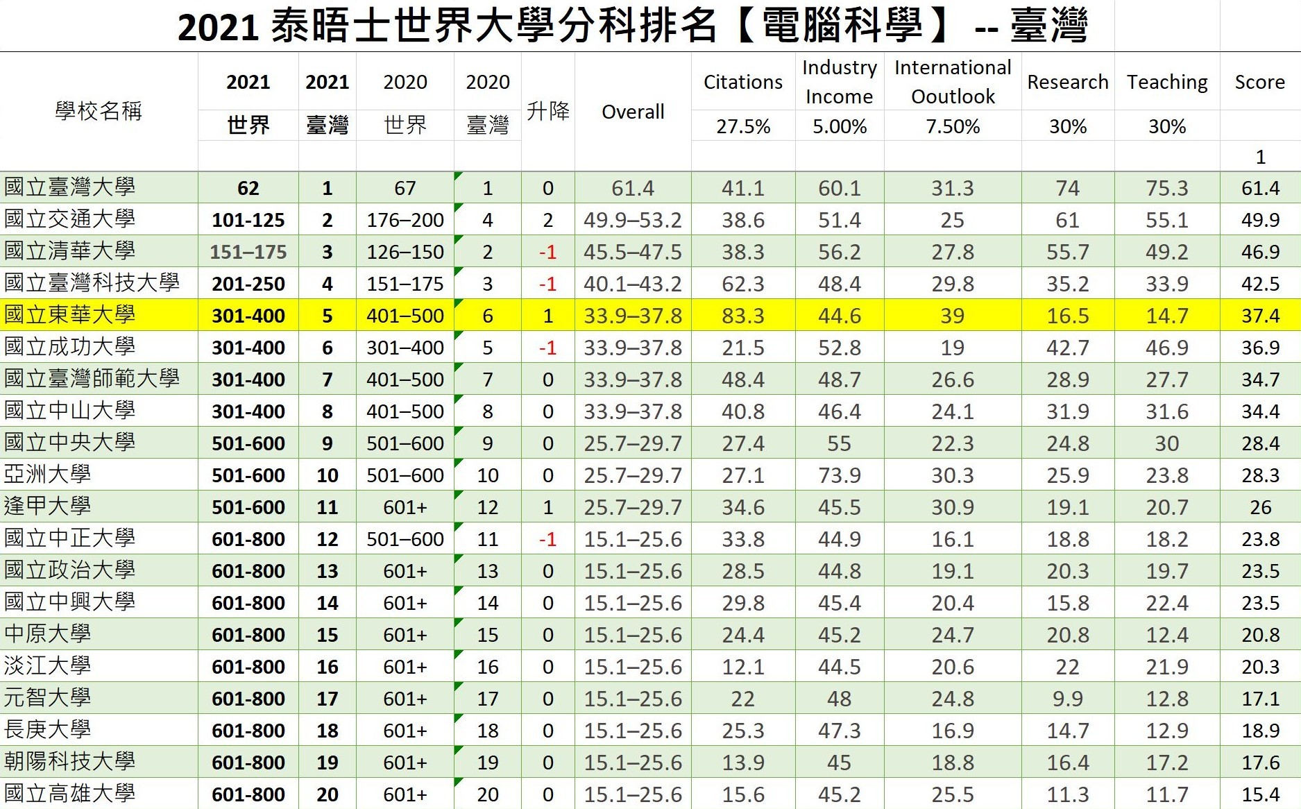Click the Research column header
1301x809 pixels.
click(1068, 82)
